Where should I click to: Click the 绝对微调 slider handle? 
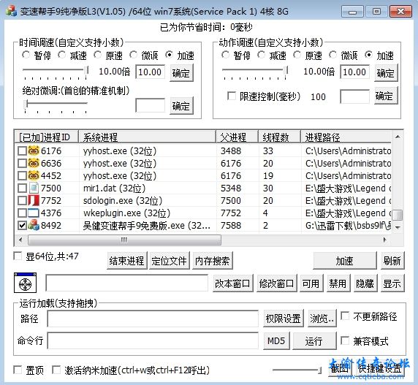26,104
